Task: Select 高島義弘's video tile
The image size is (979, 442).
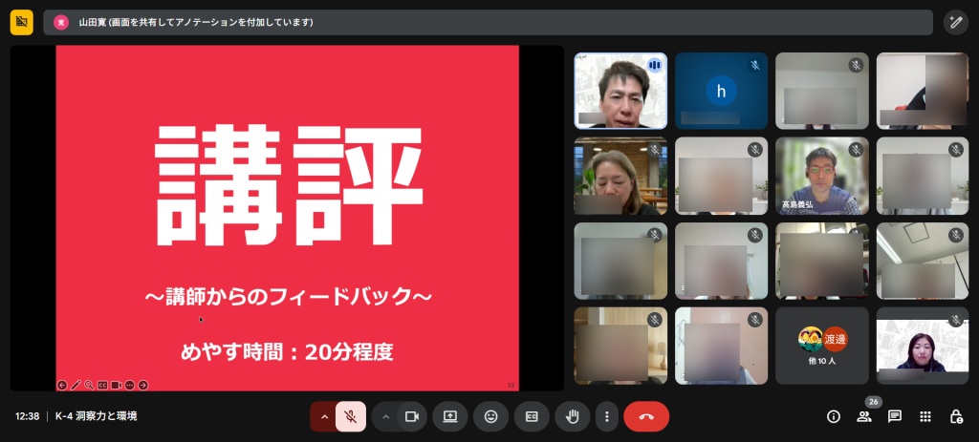Action: point(822,176)
